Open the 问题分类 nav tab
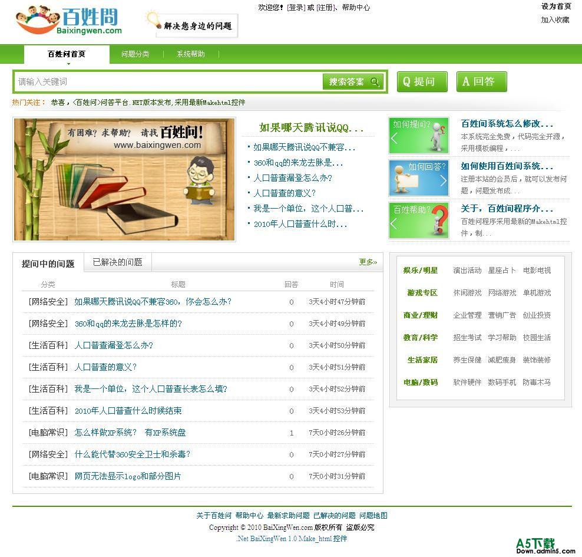The width and height of the screenshot is (582, 557). (x=135, y=54)
